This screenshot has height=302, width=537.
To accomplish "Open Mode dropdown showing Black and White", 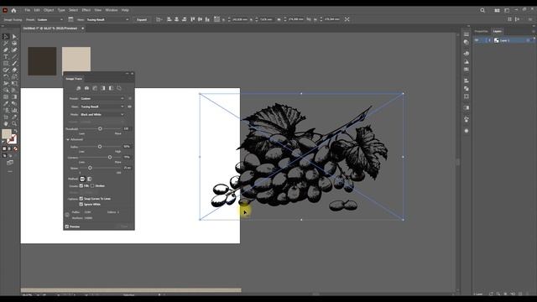I will (x=102, y=114).
